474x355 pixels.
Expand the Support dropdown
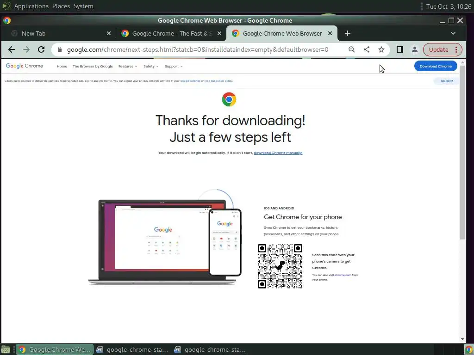174,67
